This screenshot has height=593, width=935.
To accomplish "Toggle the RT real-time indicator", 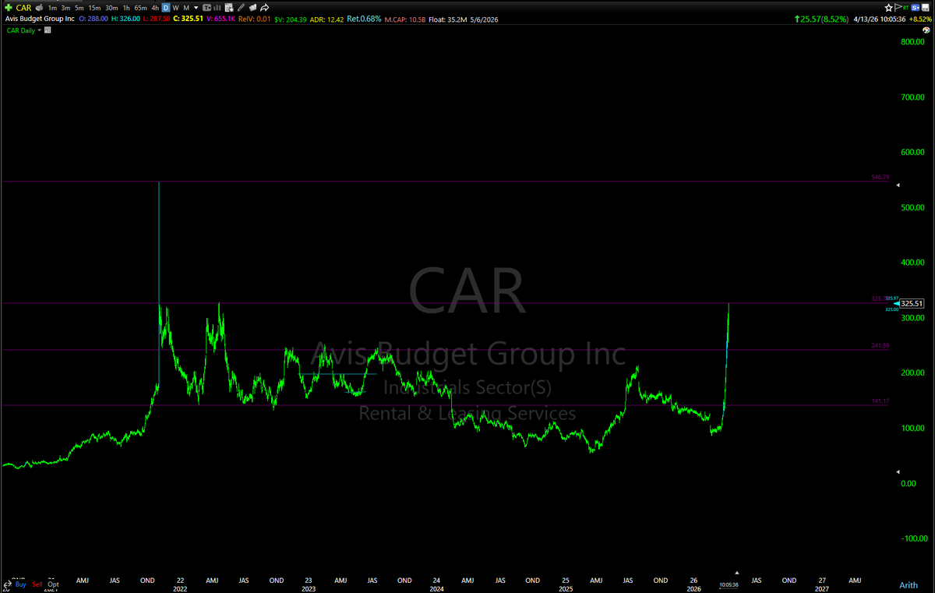I will pos(905,8).
